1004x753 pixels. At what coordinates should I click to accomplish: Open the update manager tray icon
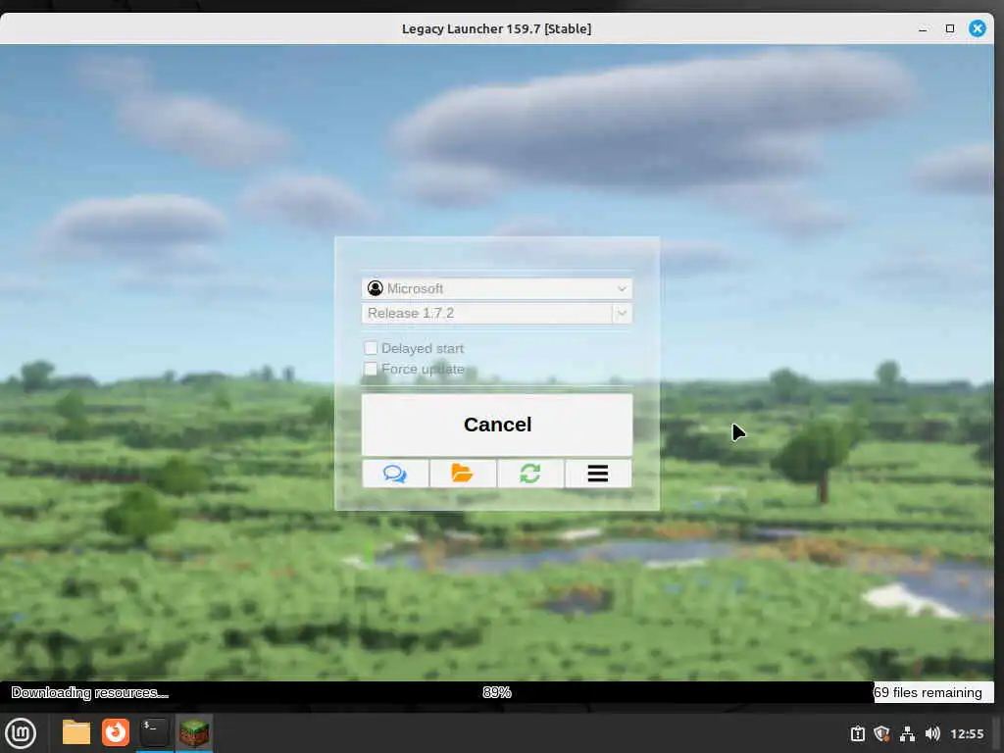(x=857, y=733)
